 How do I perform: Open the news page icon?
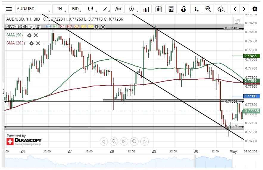(x=171, y=9)
